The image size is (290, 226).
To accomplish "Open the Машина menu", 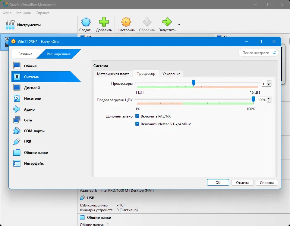I will pyautogui.click(x=24, y=13).
